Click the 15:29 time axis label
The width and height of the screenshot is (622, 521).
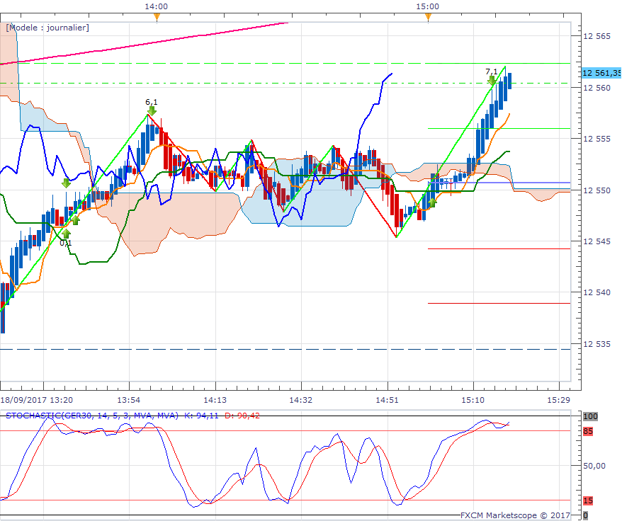559,400
